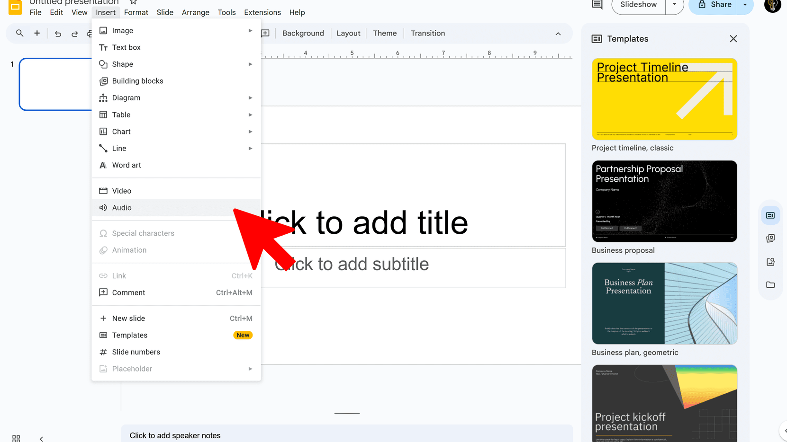Expand the Diagram submenu
The height and width of the screenshot is (442, 787).
[250, 98]
